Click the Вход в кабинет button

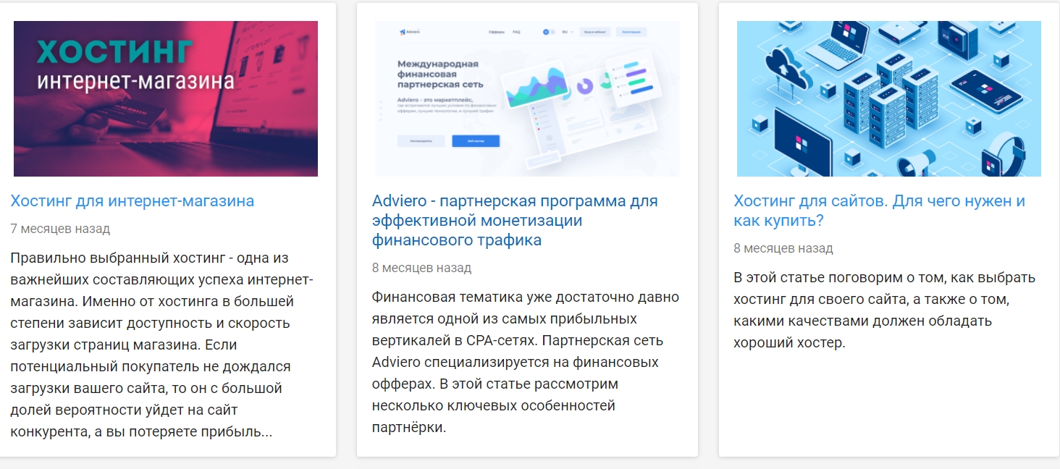[x=595, y=32]
